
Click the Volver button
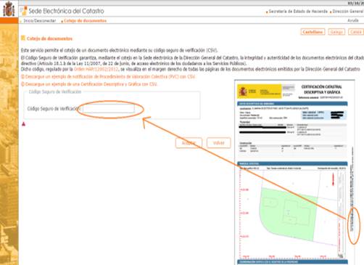pyautogui.click(x=219, y=143)
